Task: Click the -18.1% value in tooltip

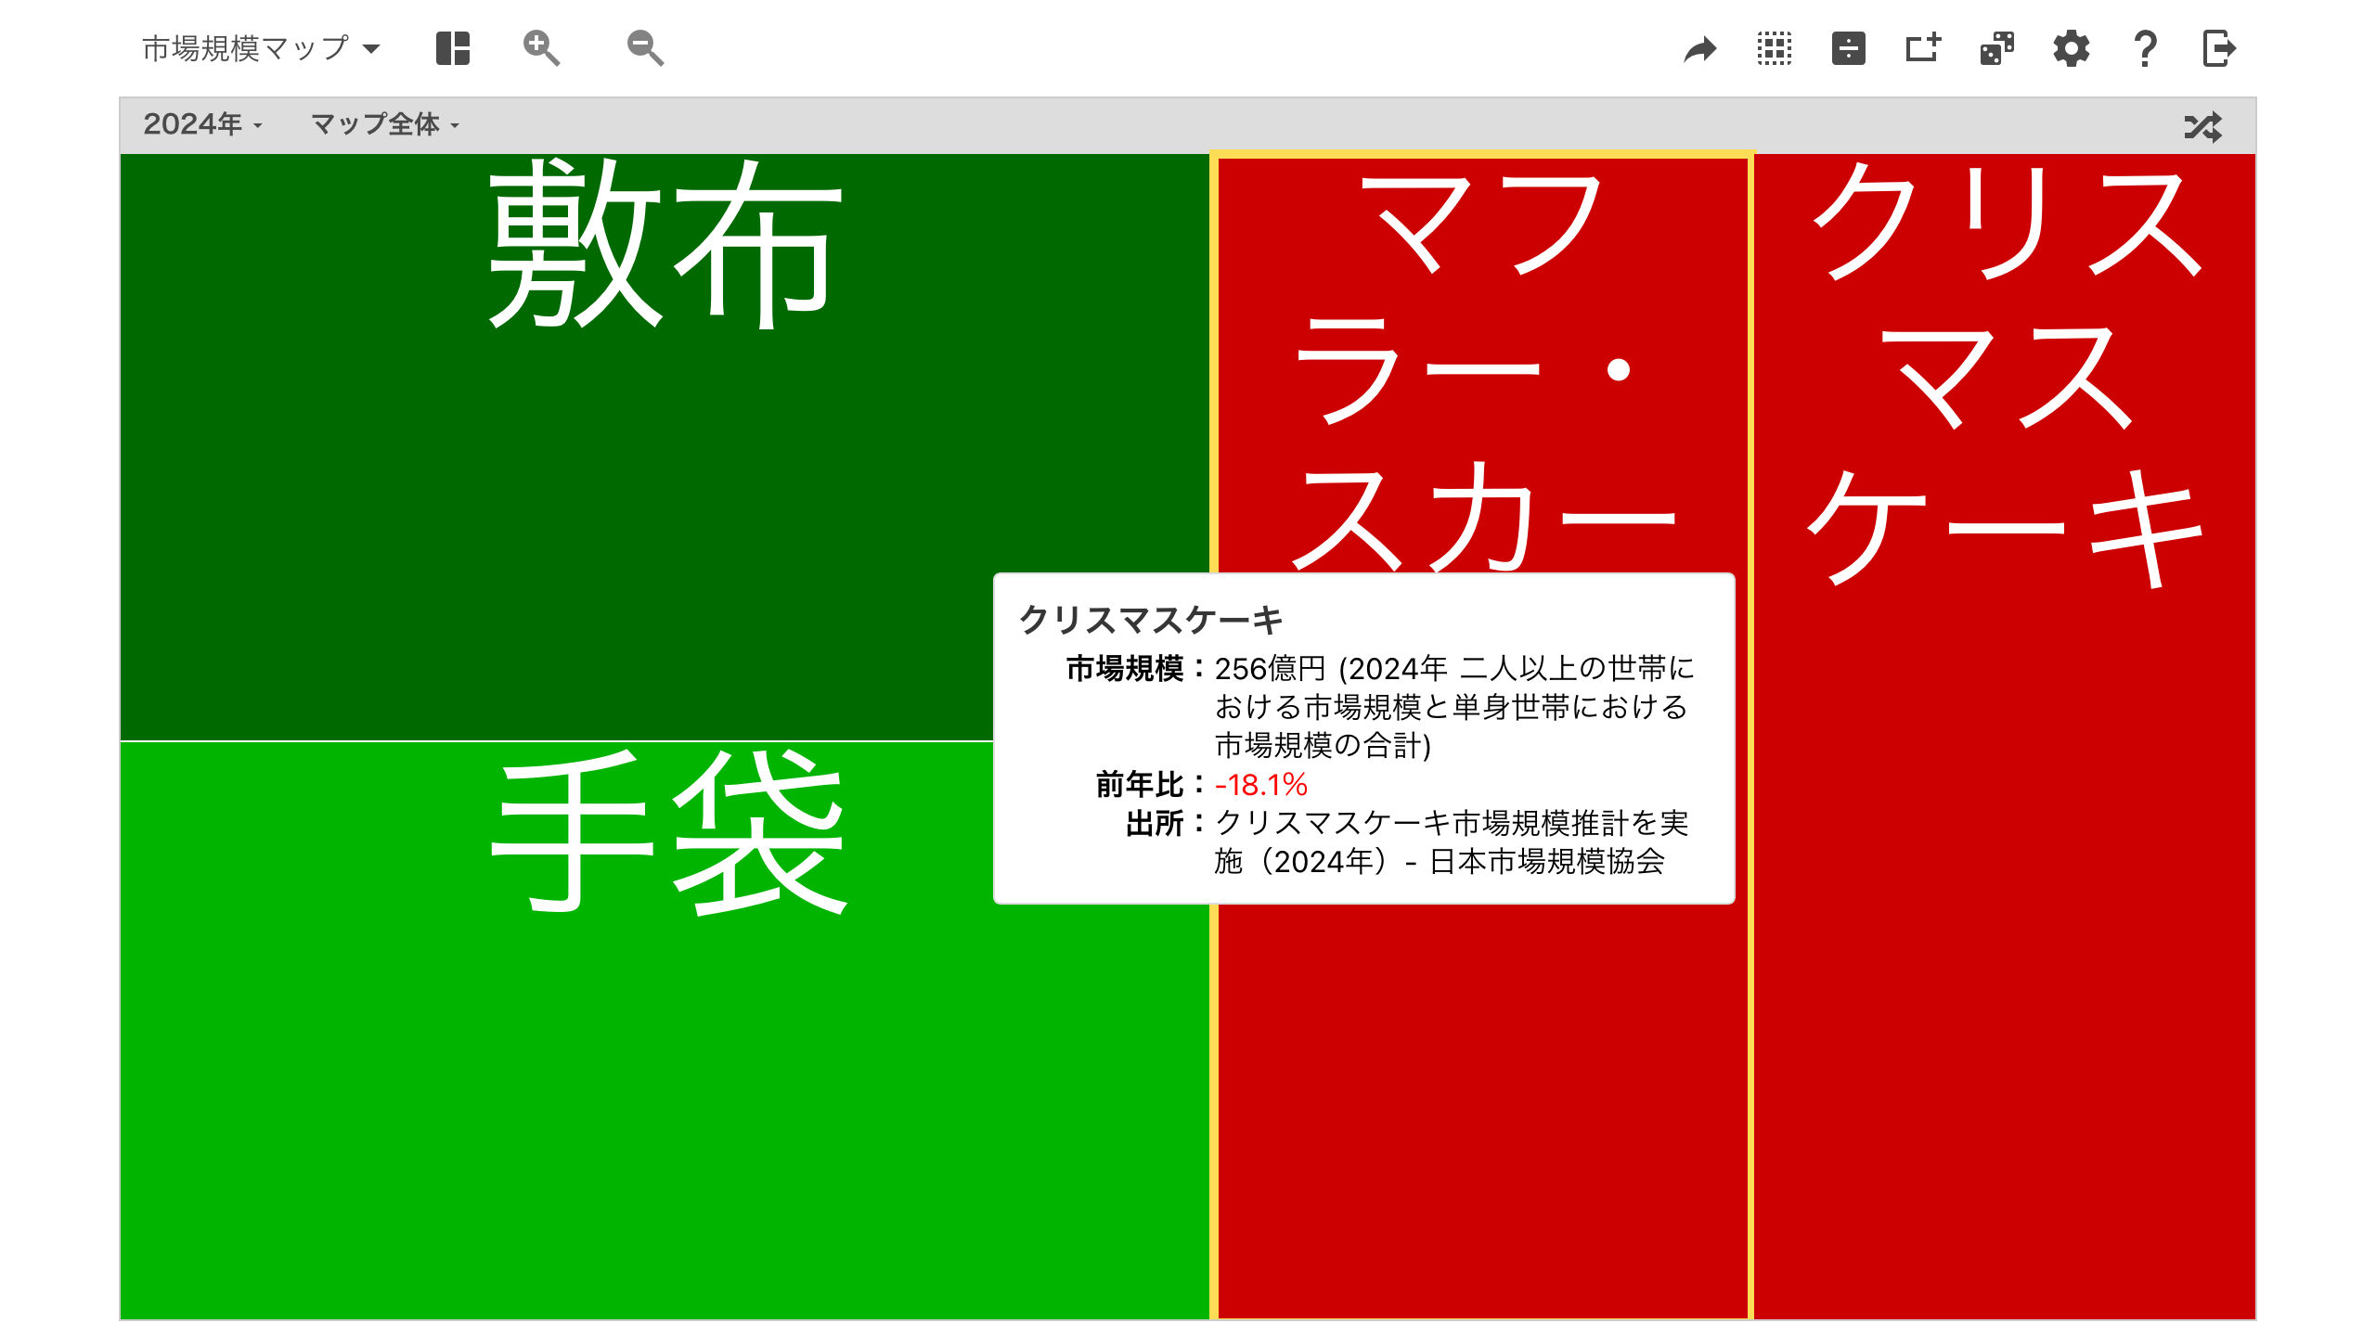Action: click(x=1261, y=785)
